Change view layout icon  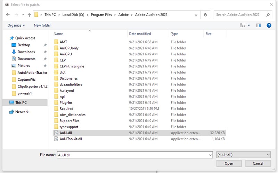[x=243, y=25]
